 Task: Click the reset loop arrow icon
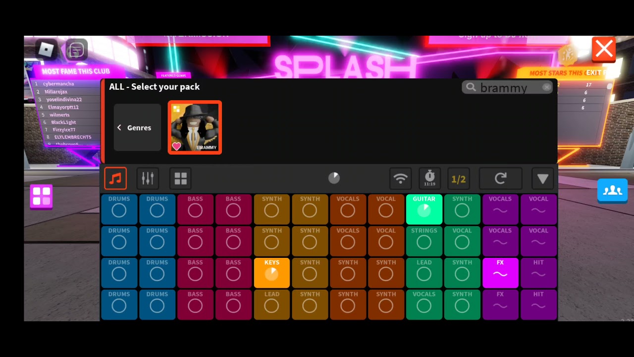pyautogui.click(x=500, y=178)
